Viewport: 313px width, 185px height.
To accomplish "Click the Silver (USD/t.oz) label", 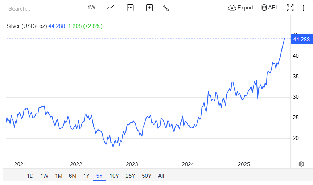I will 26,26.
